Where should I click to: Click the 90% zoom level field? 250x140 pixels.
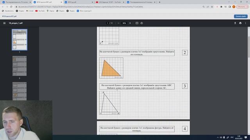point(124,23)
